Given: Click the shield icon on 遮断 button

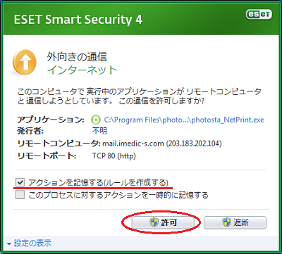Looking at the screenshot, I should tap(226, 222).
